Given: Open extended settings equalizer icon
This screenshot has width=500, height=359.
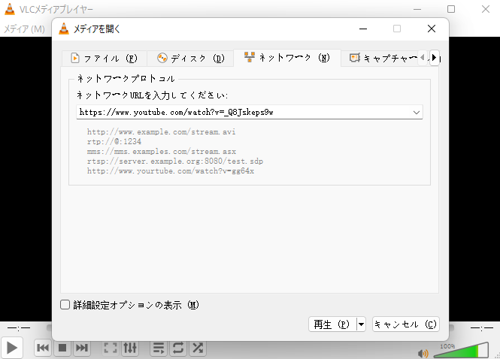Looking at the screenshot, I should click(130, 348).
